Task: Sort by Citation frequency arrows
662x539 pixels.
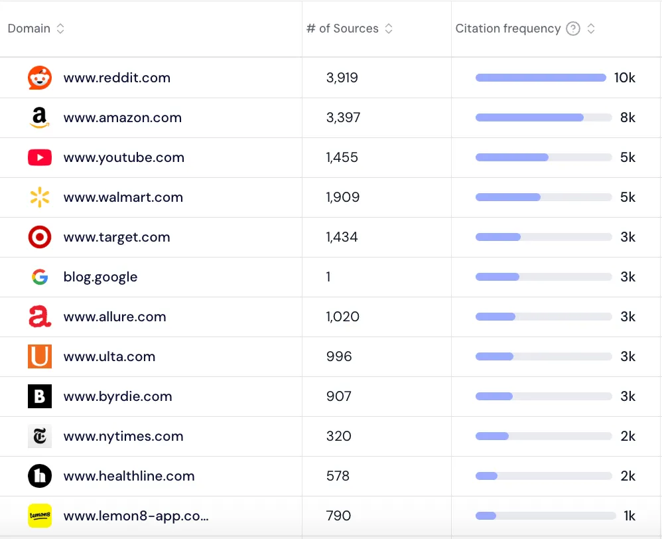Action: (591, 29)
